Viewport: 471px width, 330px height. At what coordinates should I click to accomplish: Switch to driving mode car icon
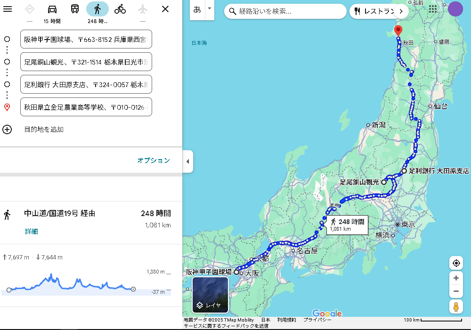click(52, 9)
